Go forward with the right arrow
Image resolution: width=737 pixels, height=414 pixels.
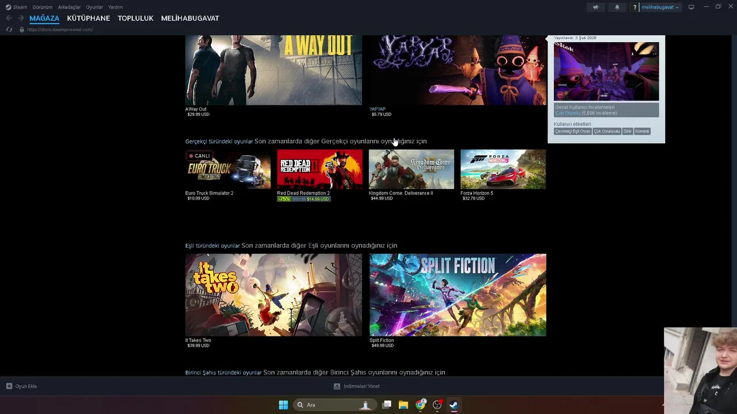click(x=21, y=18)
